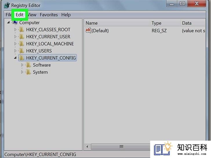Image resolution: width=211 pixels, height=158 pixels.
Task: Select HKEY_CURRENT_USER label in tree
Action: coord(48,37)
